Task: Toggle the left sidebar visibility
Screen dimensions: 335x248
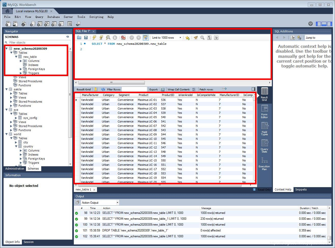Action: [x=318, y=24]
